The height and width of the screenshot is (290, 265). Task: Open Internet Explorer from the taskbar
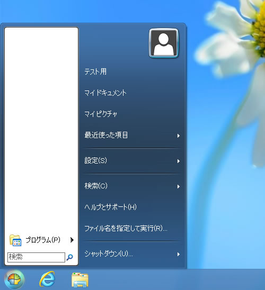click(x=47, y=279)
